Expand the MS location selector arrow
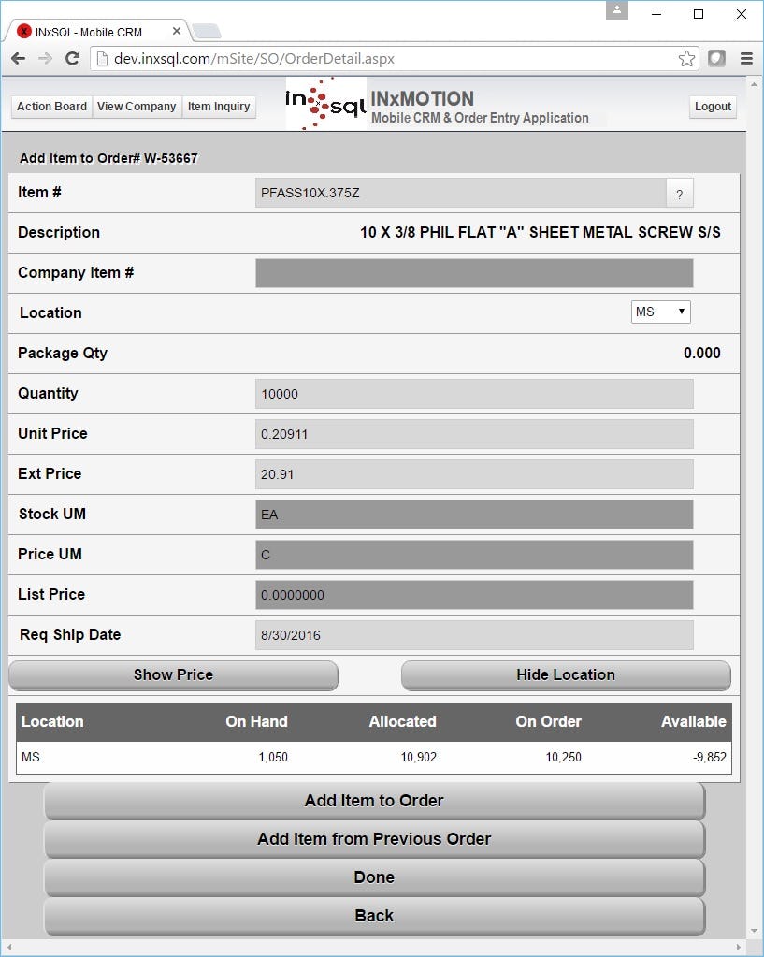 (x=681, y=312)
